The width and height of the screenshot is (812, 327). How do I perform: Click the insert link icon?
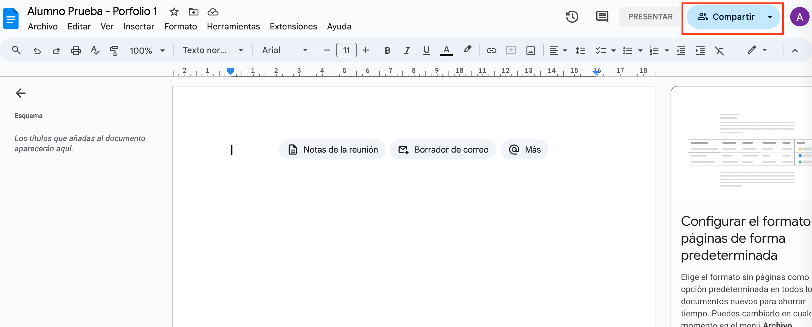coord(491,50)
